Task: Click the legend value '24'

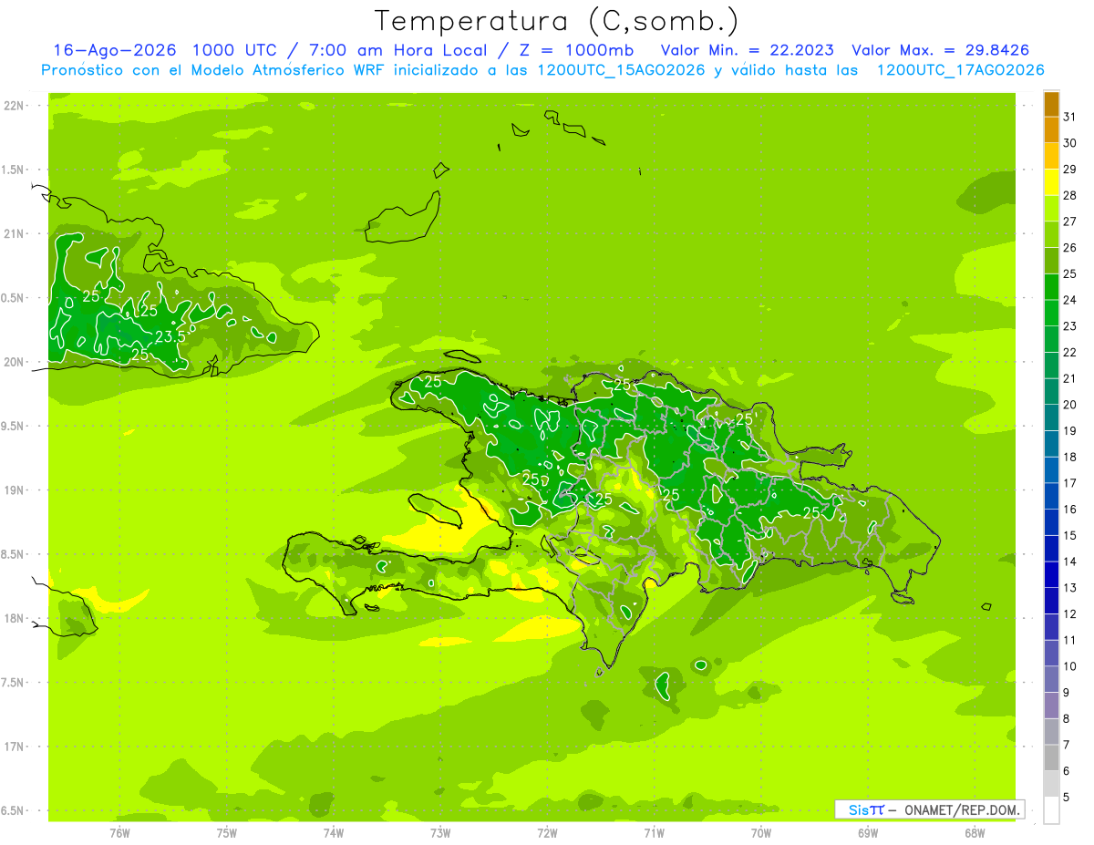Action: tap(1069, 300)
